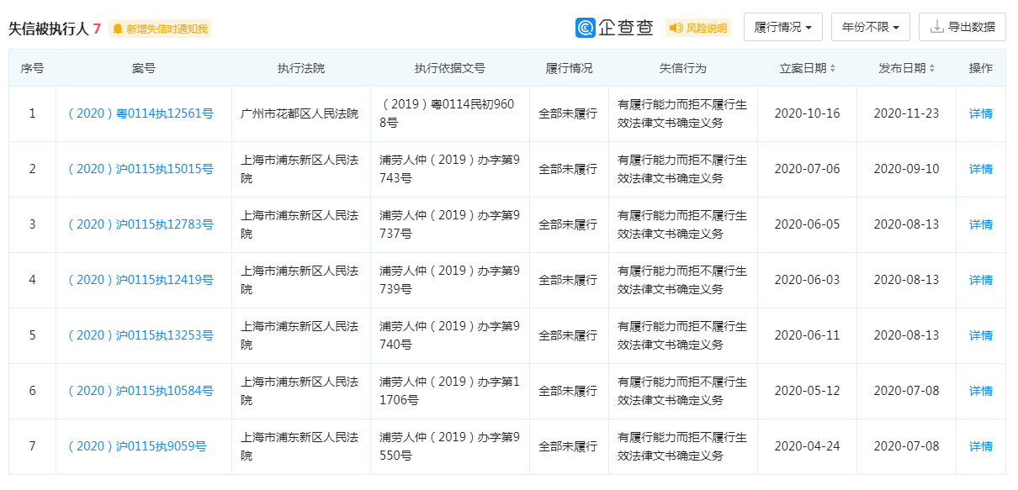The image size is (1018, 490).
Task: Open case (2020)粤0114执12561号
Action: coord(141,113)
